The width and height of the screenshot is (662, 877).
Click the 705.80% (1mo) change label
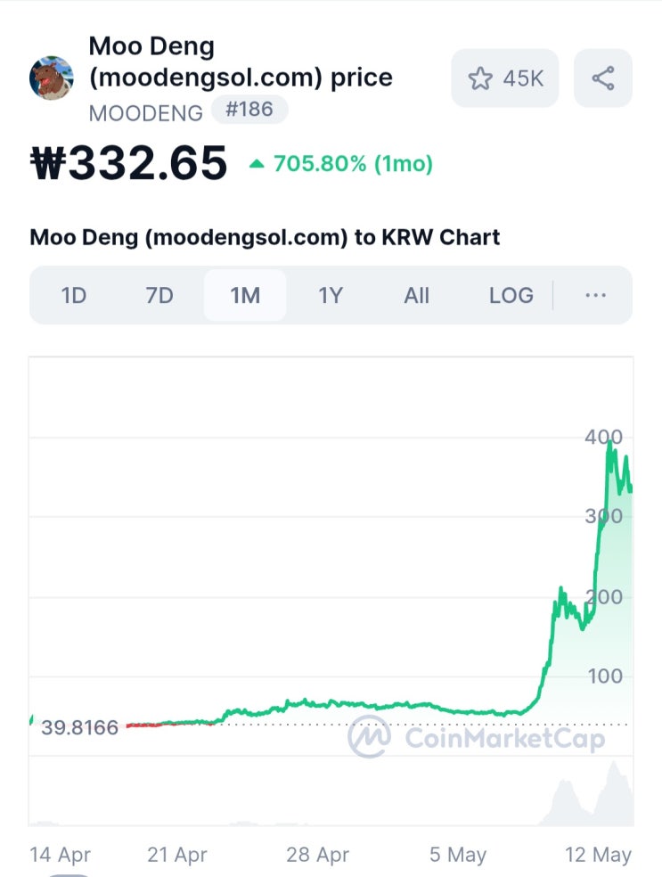[353, 164]
